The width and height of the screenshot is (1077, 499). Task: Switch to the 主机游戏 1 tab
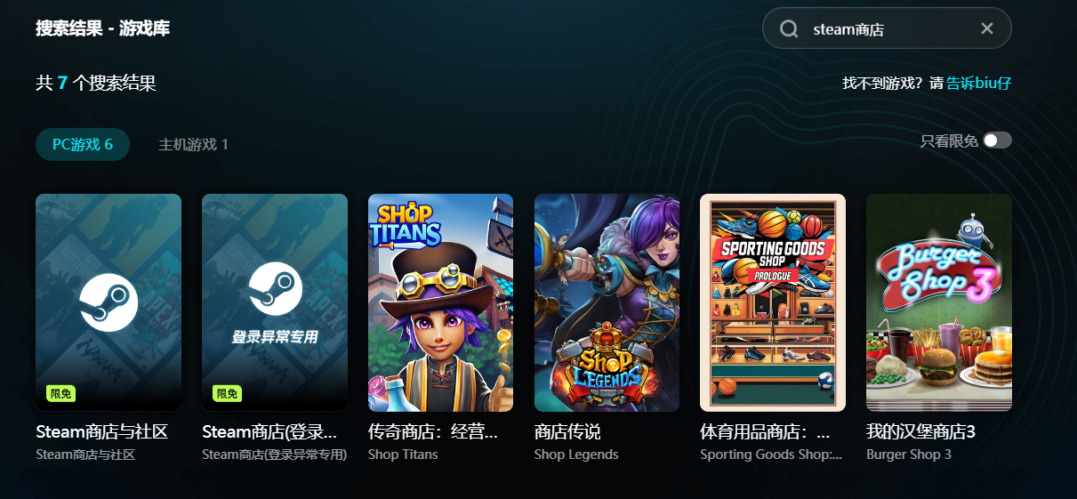pyautogui.click(x=193, y=144)
